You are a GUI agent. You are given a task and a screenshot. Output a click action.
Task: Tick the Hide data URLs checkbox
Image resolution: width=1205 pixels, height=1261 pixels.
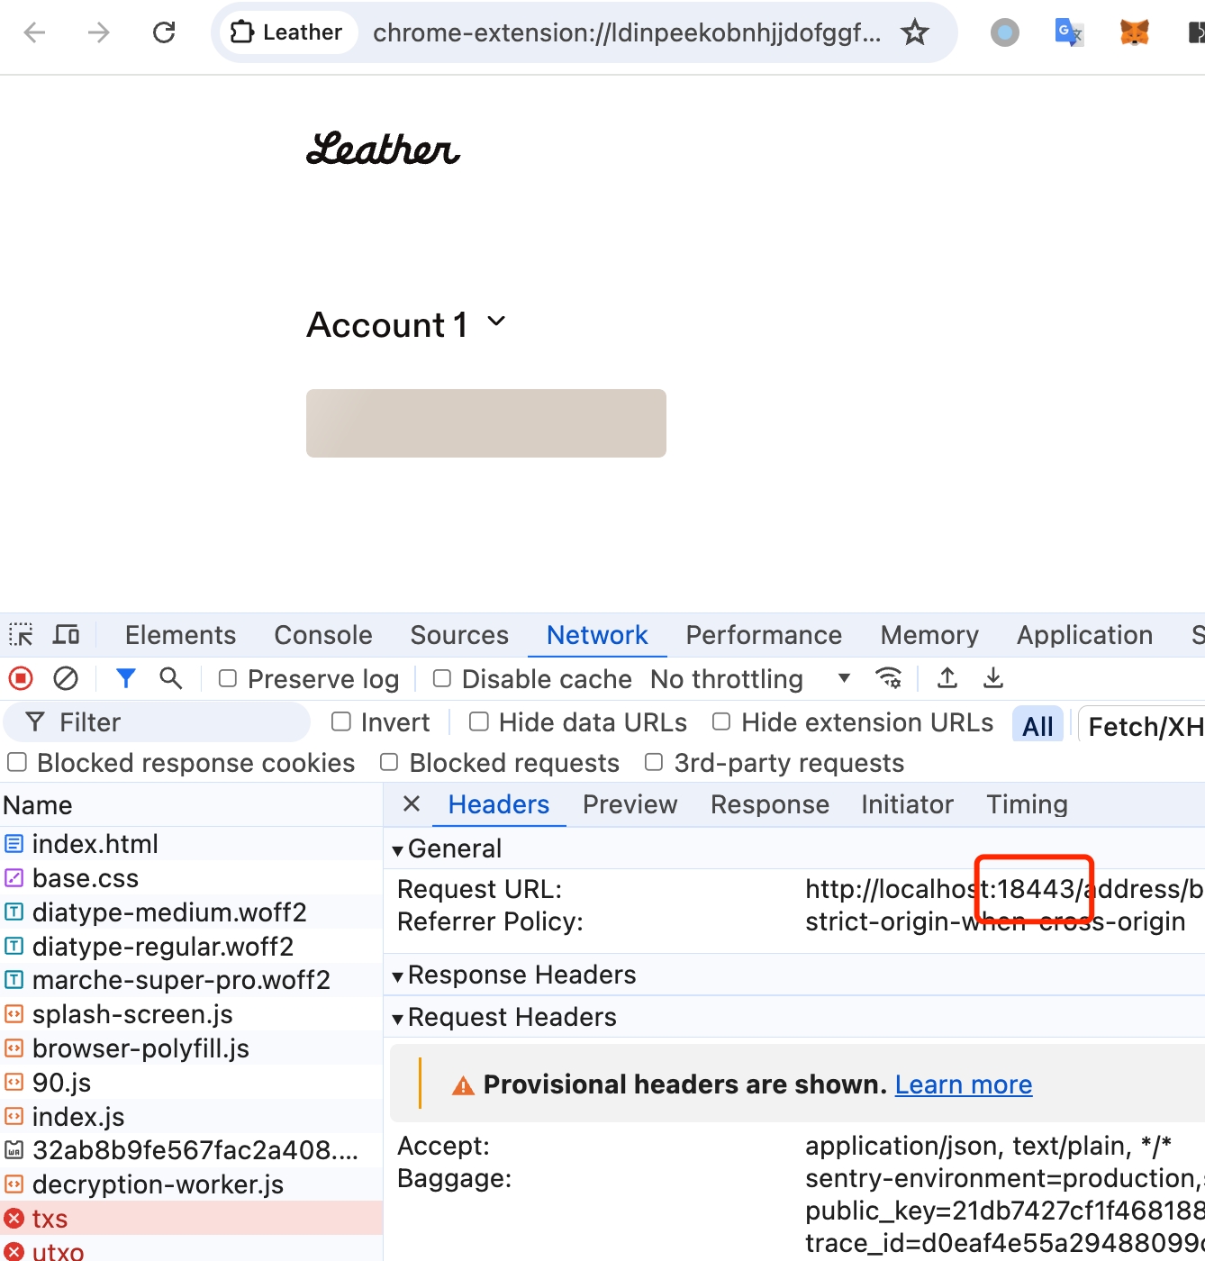coord(479,721)
